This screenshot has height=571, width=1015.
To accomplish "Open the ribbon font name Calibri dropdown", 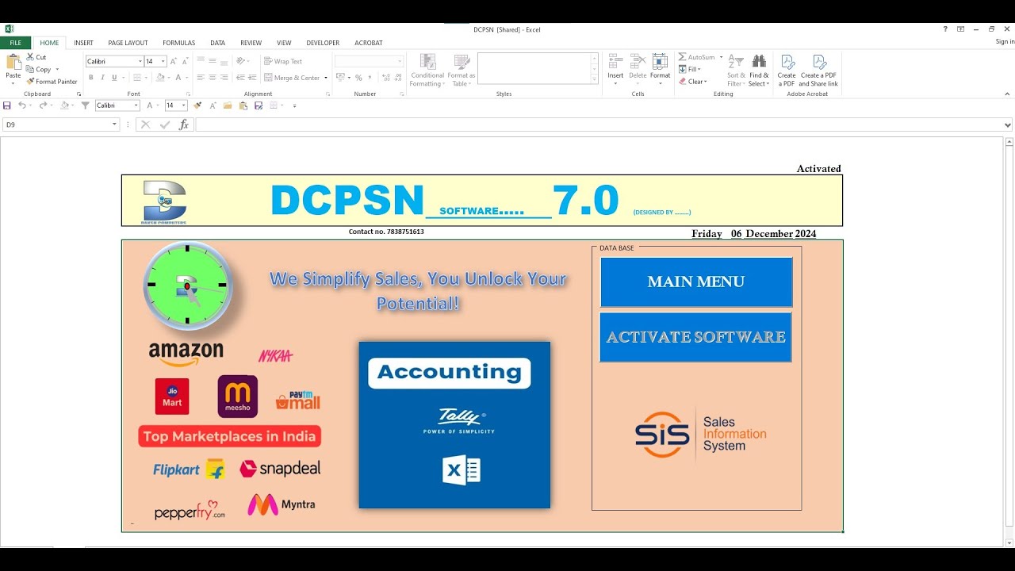I will pos(140,61).
